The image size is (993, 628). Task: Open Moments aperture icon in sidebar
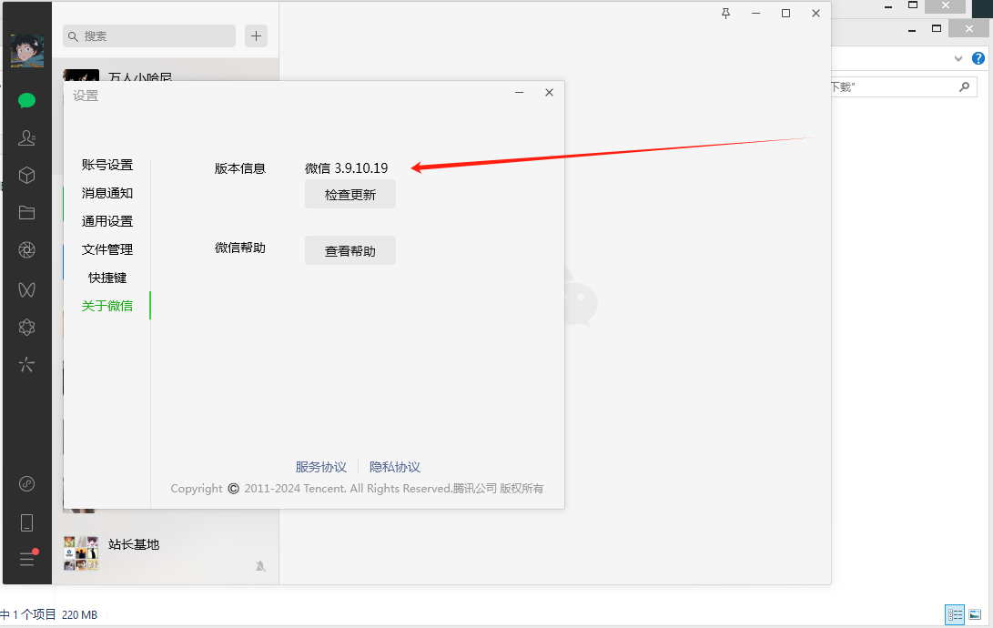[26, 250]
